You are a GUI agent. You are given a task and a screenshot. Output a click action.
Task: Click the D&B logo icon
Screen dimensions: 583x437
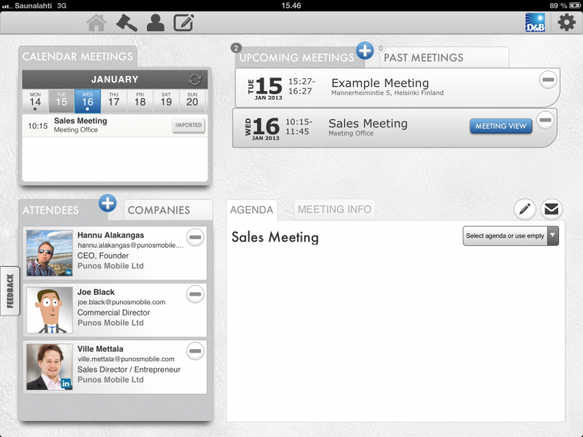point(535,22)
